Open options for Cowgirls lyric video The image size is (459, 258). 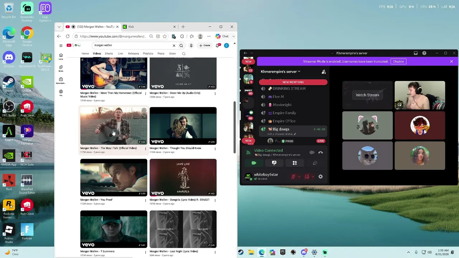215,200
